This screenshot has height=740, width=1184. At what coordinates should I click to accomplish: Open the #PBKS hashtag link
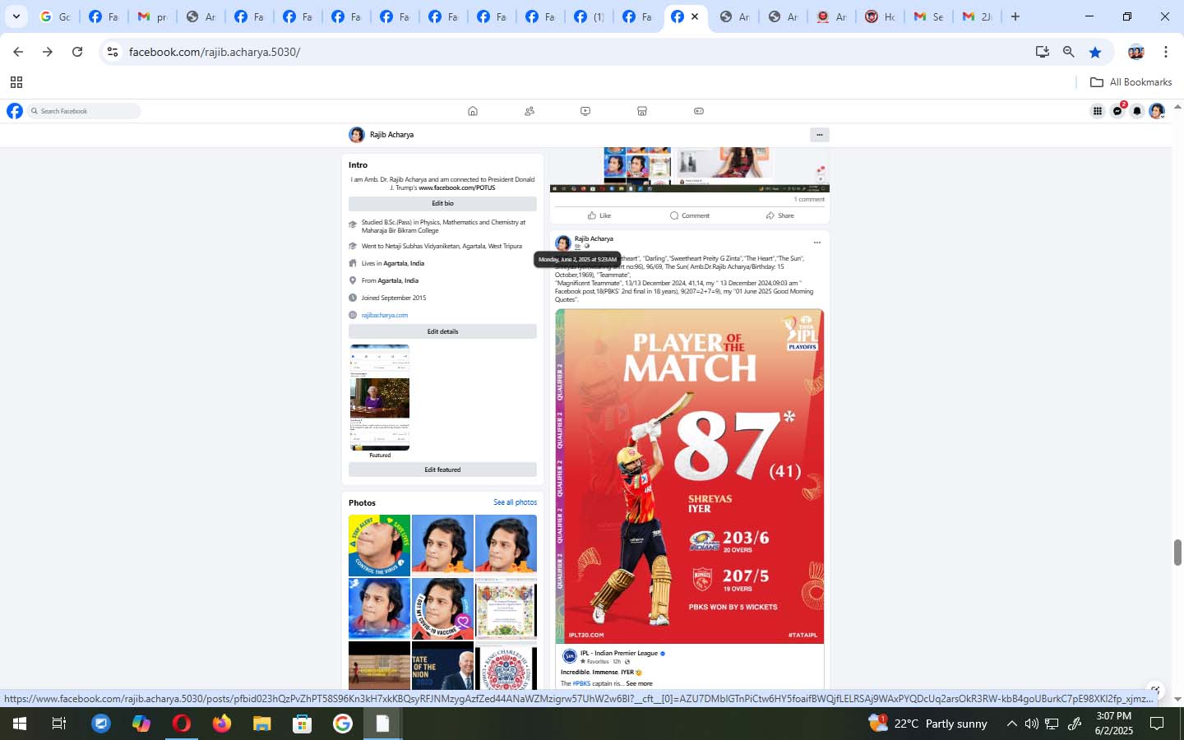581,683
